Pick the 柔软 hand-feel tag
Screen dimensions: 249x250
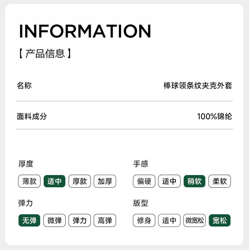point(220,181)
